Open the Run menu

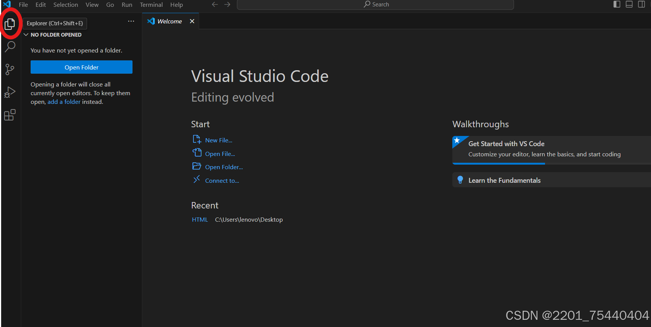[127, 5]
